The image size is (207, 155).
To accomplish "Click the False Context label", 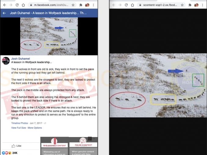I will [x=83, y=145].
